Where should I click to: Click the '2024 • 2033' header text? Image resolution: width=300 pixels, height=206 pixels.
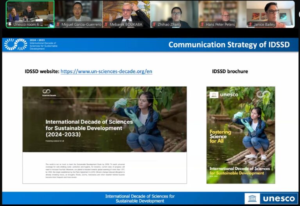(x=37, y=40)
